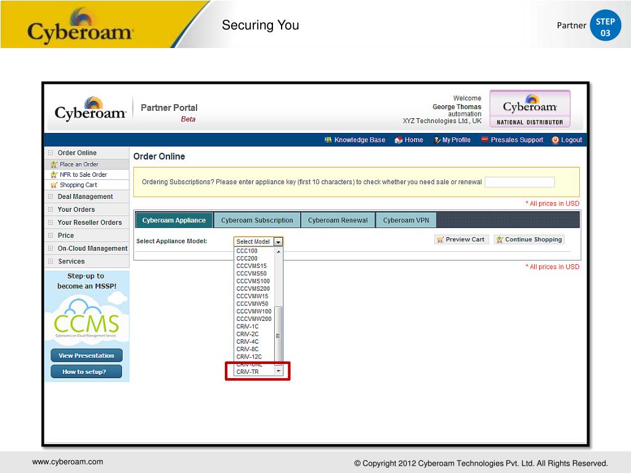Viewport: 631px width, 473px height.
Task: Click the dropdown list scrollbar thumb
Action: [278, 335]
